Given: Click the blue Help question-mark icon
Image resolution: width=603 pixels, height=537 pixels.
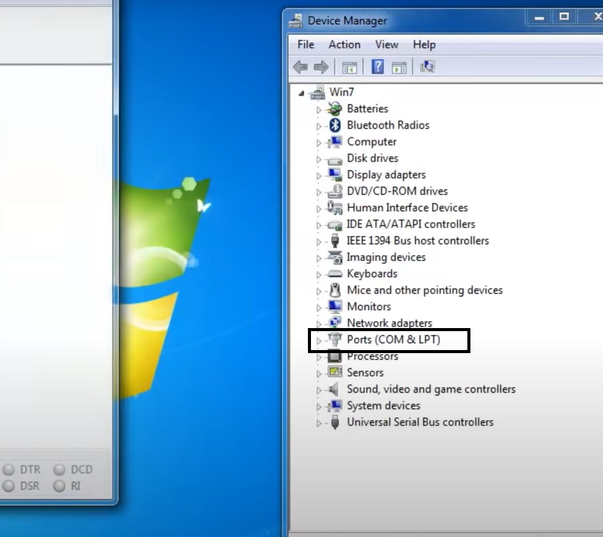Looking at the screenshot, I should [378, 67].
